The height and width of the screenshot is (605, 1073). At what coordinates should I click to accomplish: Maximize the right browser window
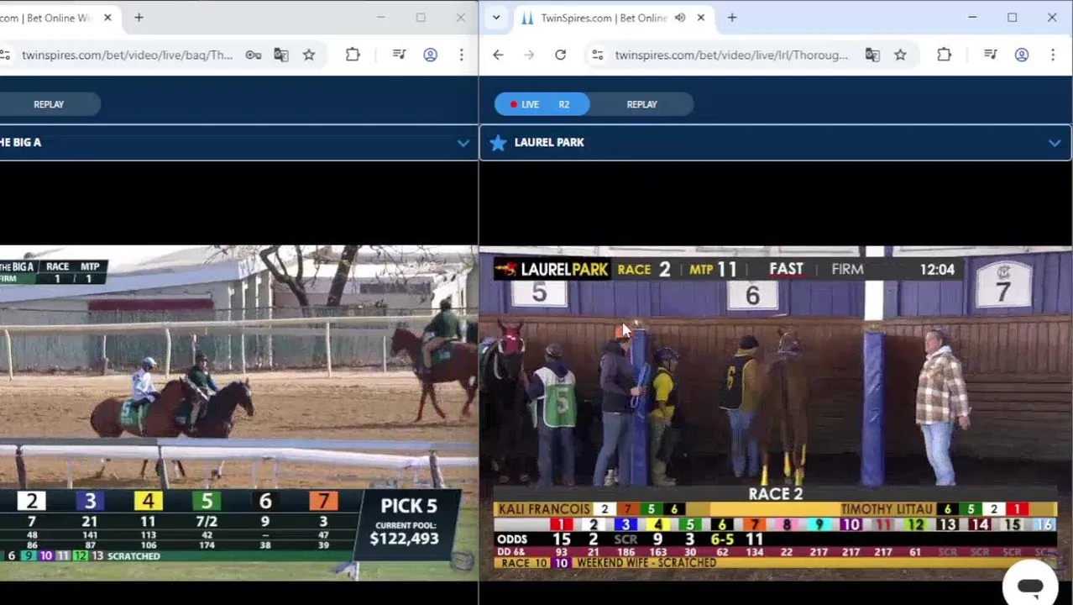(x=1013, y=18)
